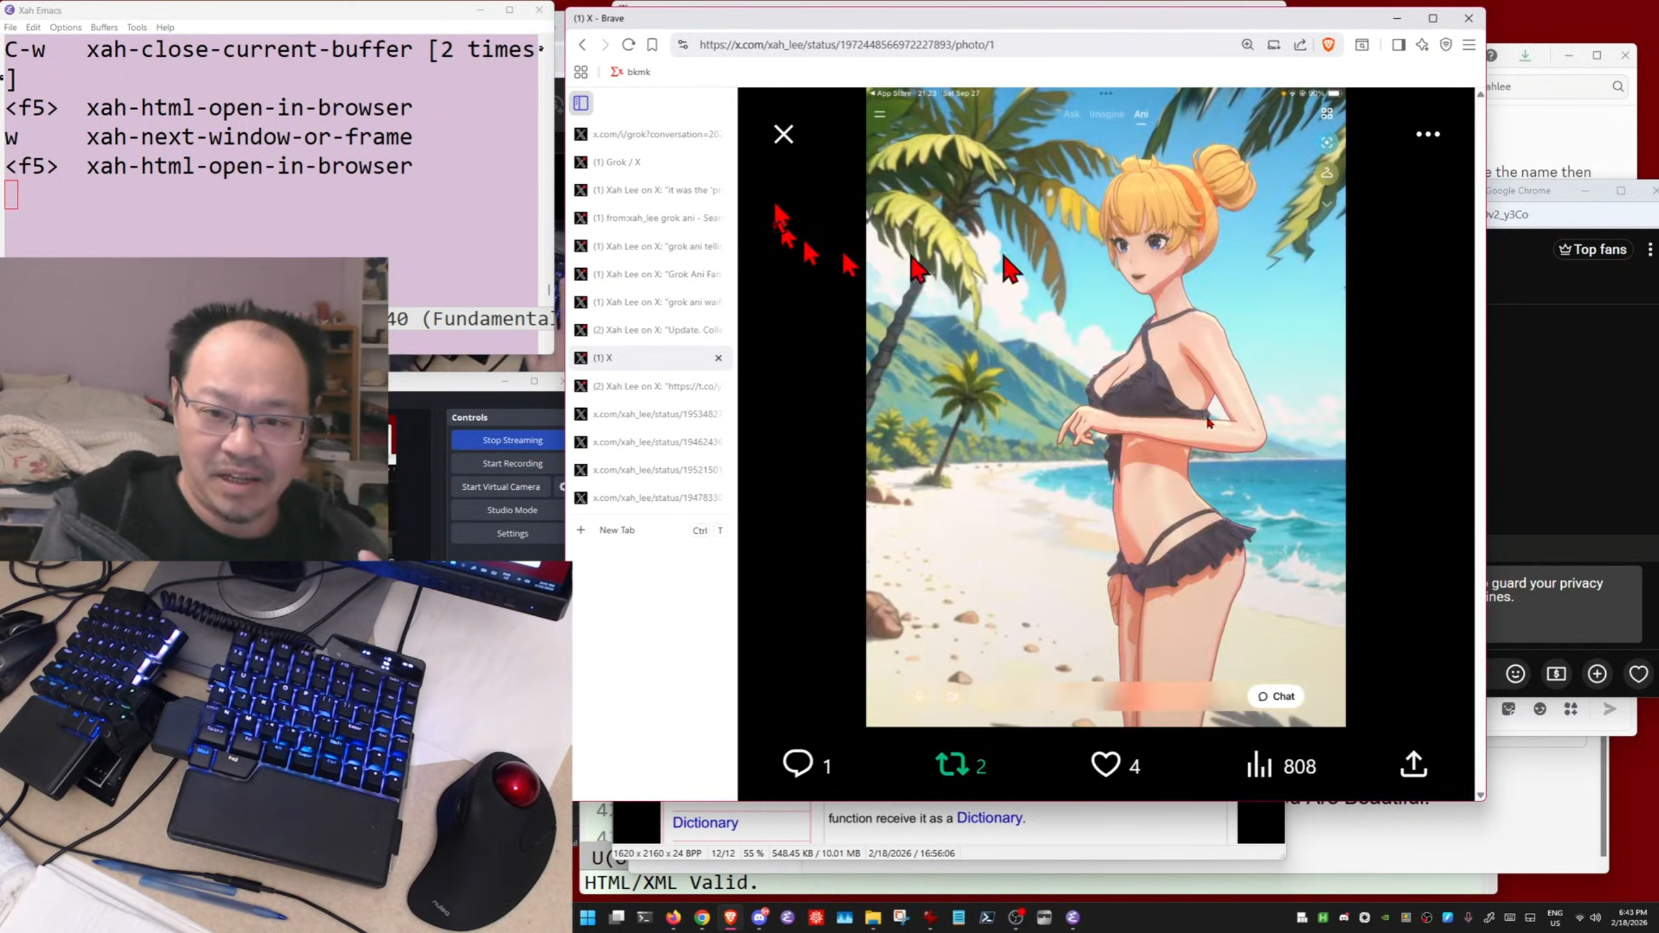Toggle Brave Shields icon in the address bar

click(x=1329, y=45)
